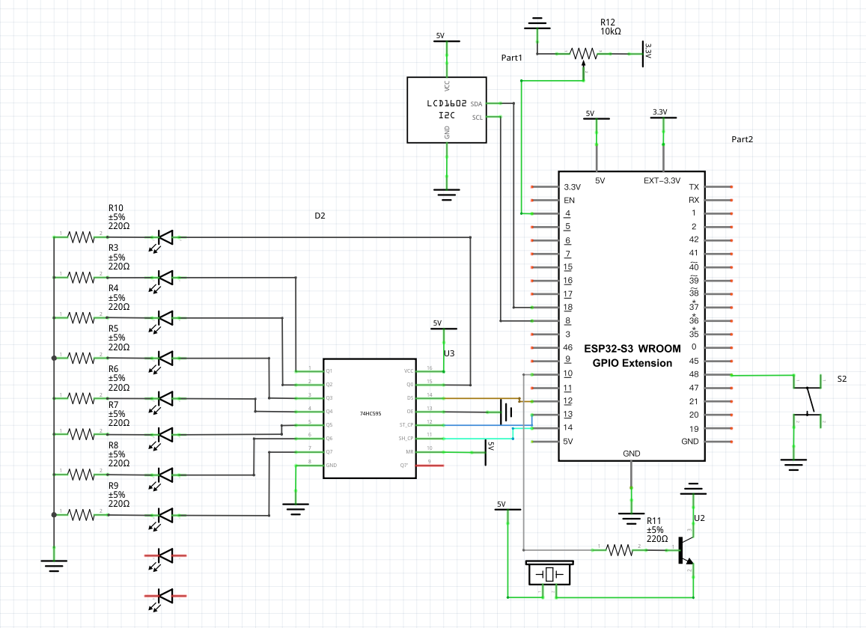
Task: Click ground symbol below 74HC595 GND pin
Action: coord(296,509)
